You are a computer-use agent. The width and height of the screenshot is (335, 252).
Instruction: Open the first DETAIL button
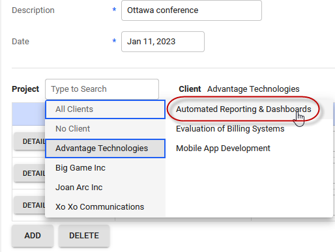click(29, 141)
